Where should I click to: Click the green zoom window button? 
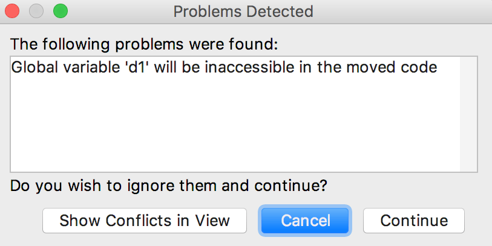60,11
